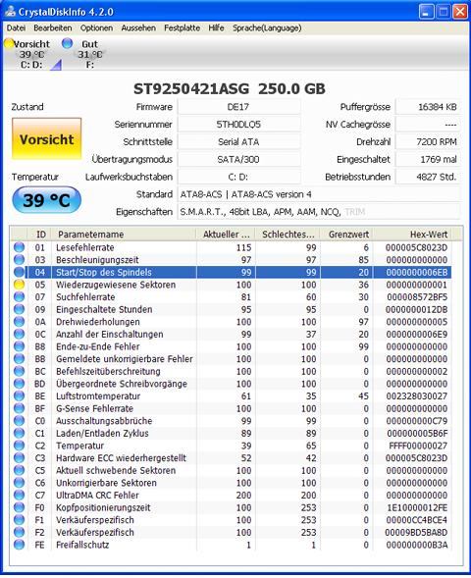Viewport: 471px width, 578px height.
Task: Click the yellow status circle for C: D: disk
Action: (x=9, y=43)
